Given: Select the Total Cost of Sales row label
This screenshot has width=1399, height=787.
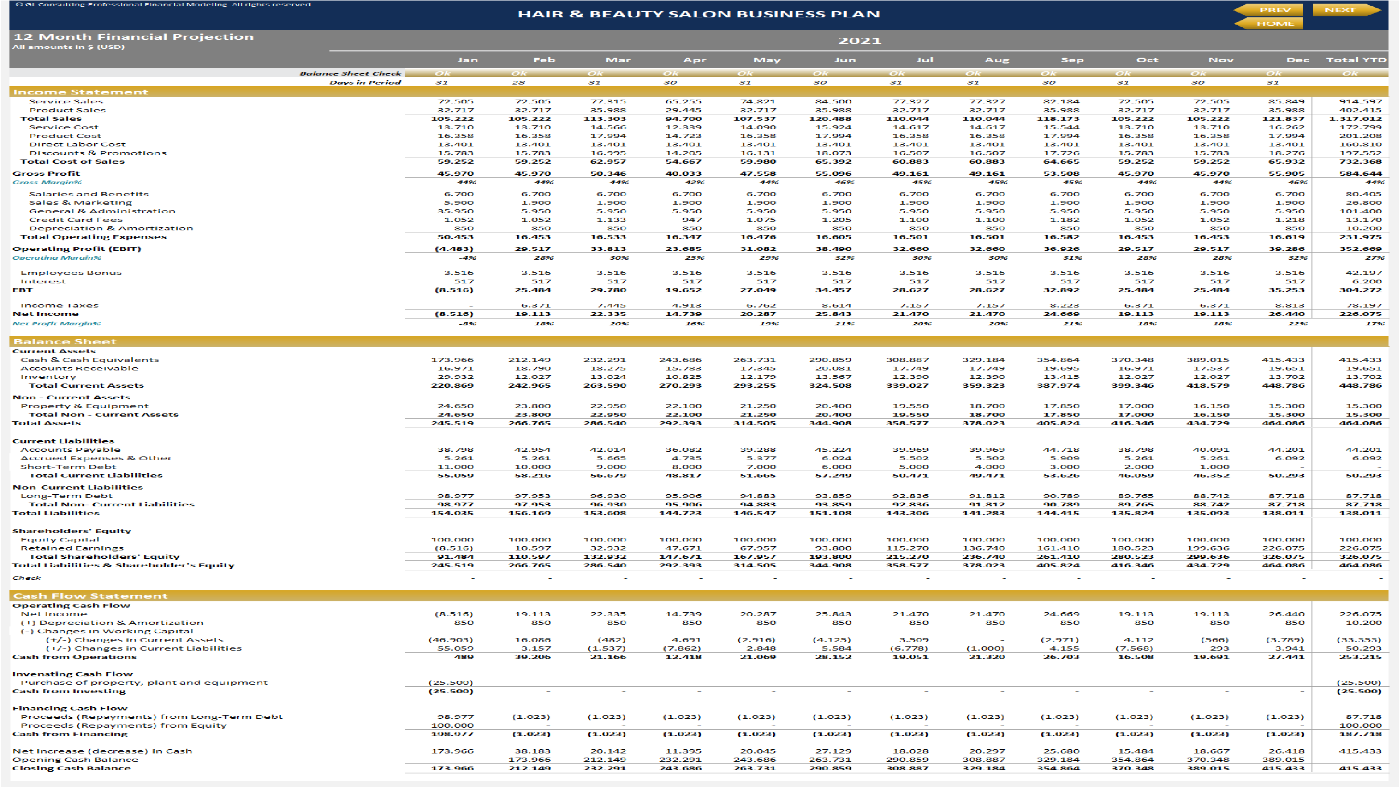Looking at the screenshot, I should tap(73, 161).
